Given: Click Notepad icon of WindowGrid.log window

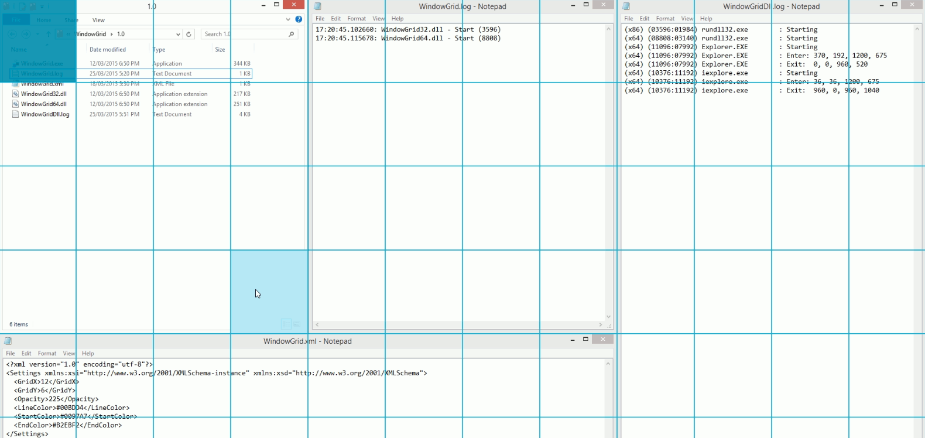Looking at the screenshot, I should pyautogui.click(x=318, y=6).
